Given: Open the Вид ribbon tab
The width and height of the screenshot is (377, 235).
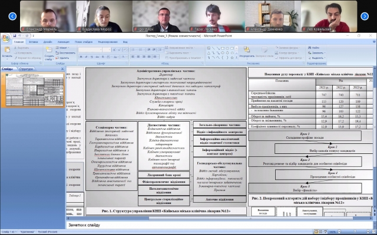Looking at the screenshot, I should click(125, 42).
